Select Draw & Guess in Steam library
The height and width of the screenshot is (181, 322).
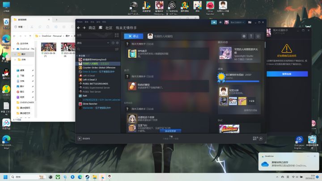point(98,72)
